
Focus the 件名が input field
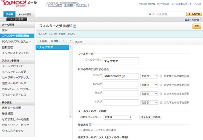pyautogui.click(x=121, y=94)
